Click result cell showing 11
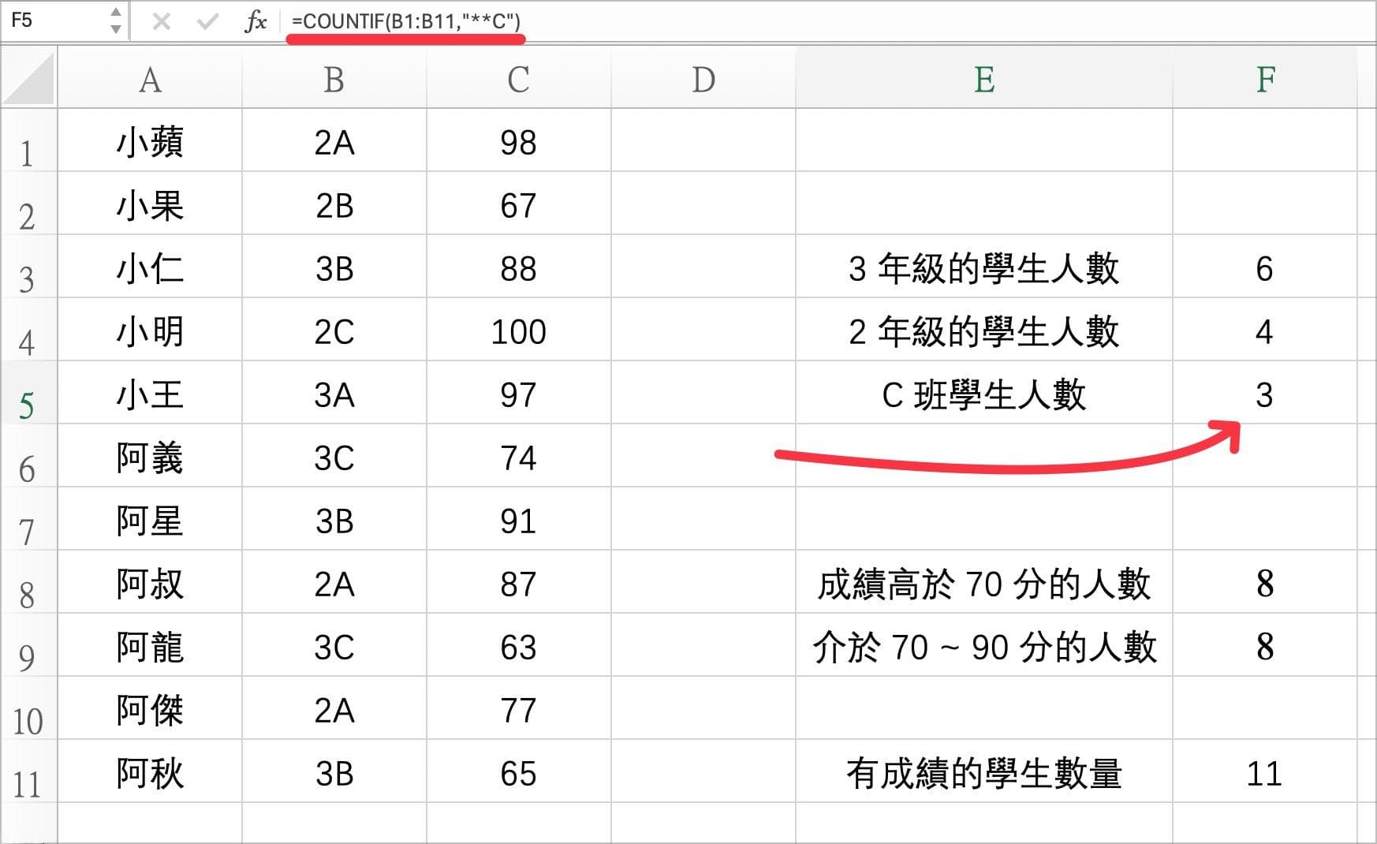Viewport: 1377px width, 844px height. pos(1265,771)
